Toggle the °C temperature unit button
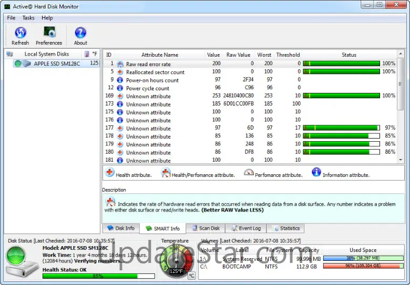Screen dimensions: 410x285 tap(191, 276)
